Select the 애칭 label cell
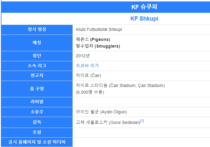Image resolution: width=210 pixels, height=147 pixels. point(37,43)
